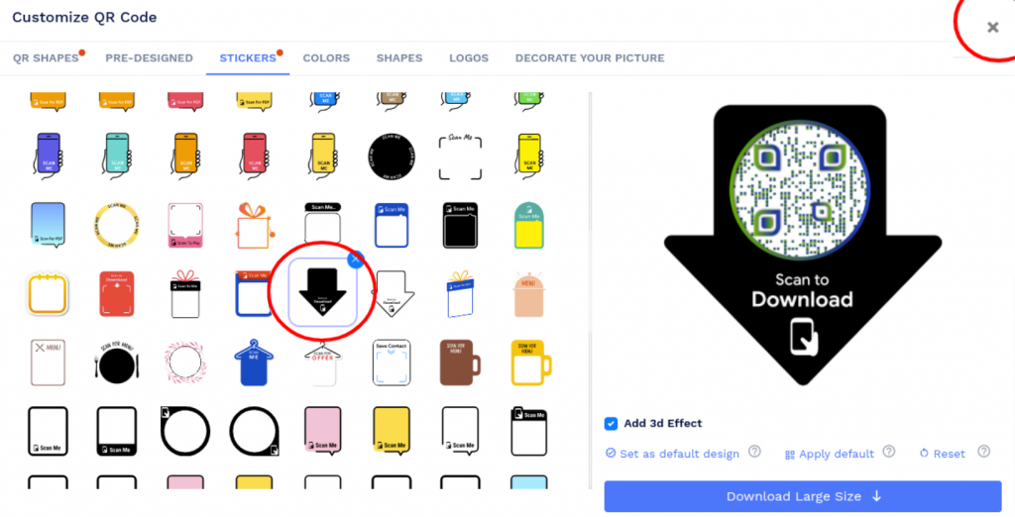Select the yellow mug Scan for Menu sticker
Image resolution: width=1015 pixels, height=517 pixels.
point(530,363)
